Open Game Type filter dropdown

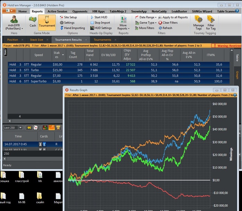click(146, 22)
